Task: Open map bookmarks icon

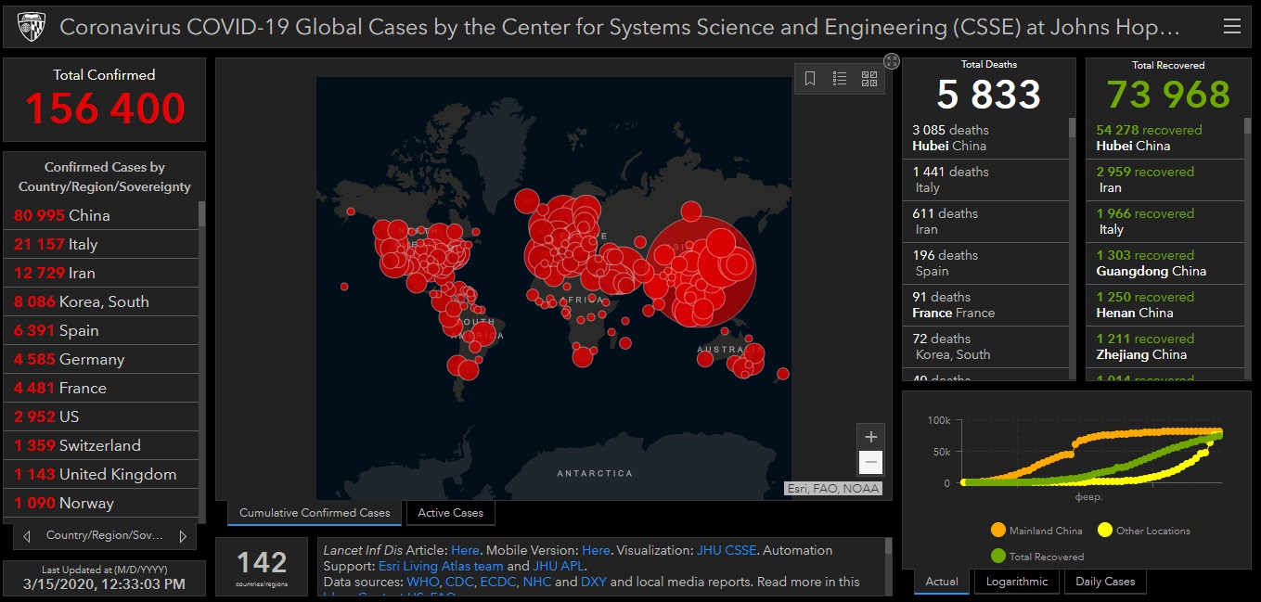Action: point(810,79)
